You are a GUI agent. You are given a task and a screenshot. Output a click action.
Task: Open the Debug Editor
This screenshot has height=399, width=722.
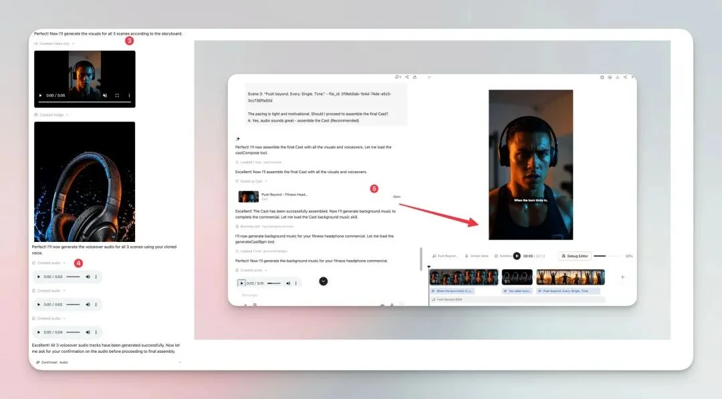(575, 256)
